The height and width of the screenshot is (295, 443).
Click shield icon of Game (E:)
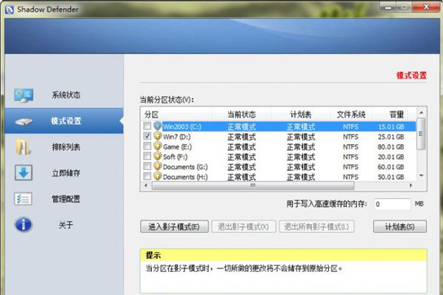pyautogui.click(x=158, y=146)
